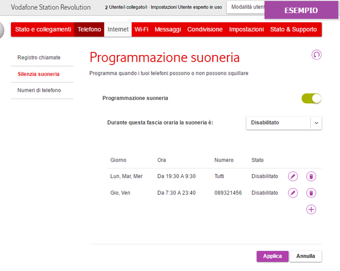This screenshot has width=340, height=271.
Task: Open Numeri di telefono in sidebar
Action: click(39, 90)
